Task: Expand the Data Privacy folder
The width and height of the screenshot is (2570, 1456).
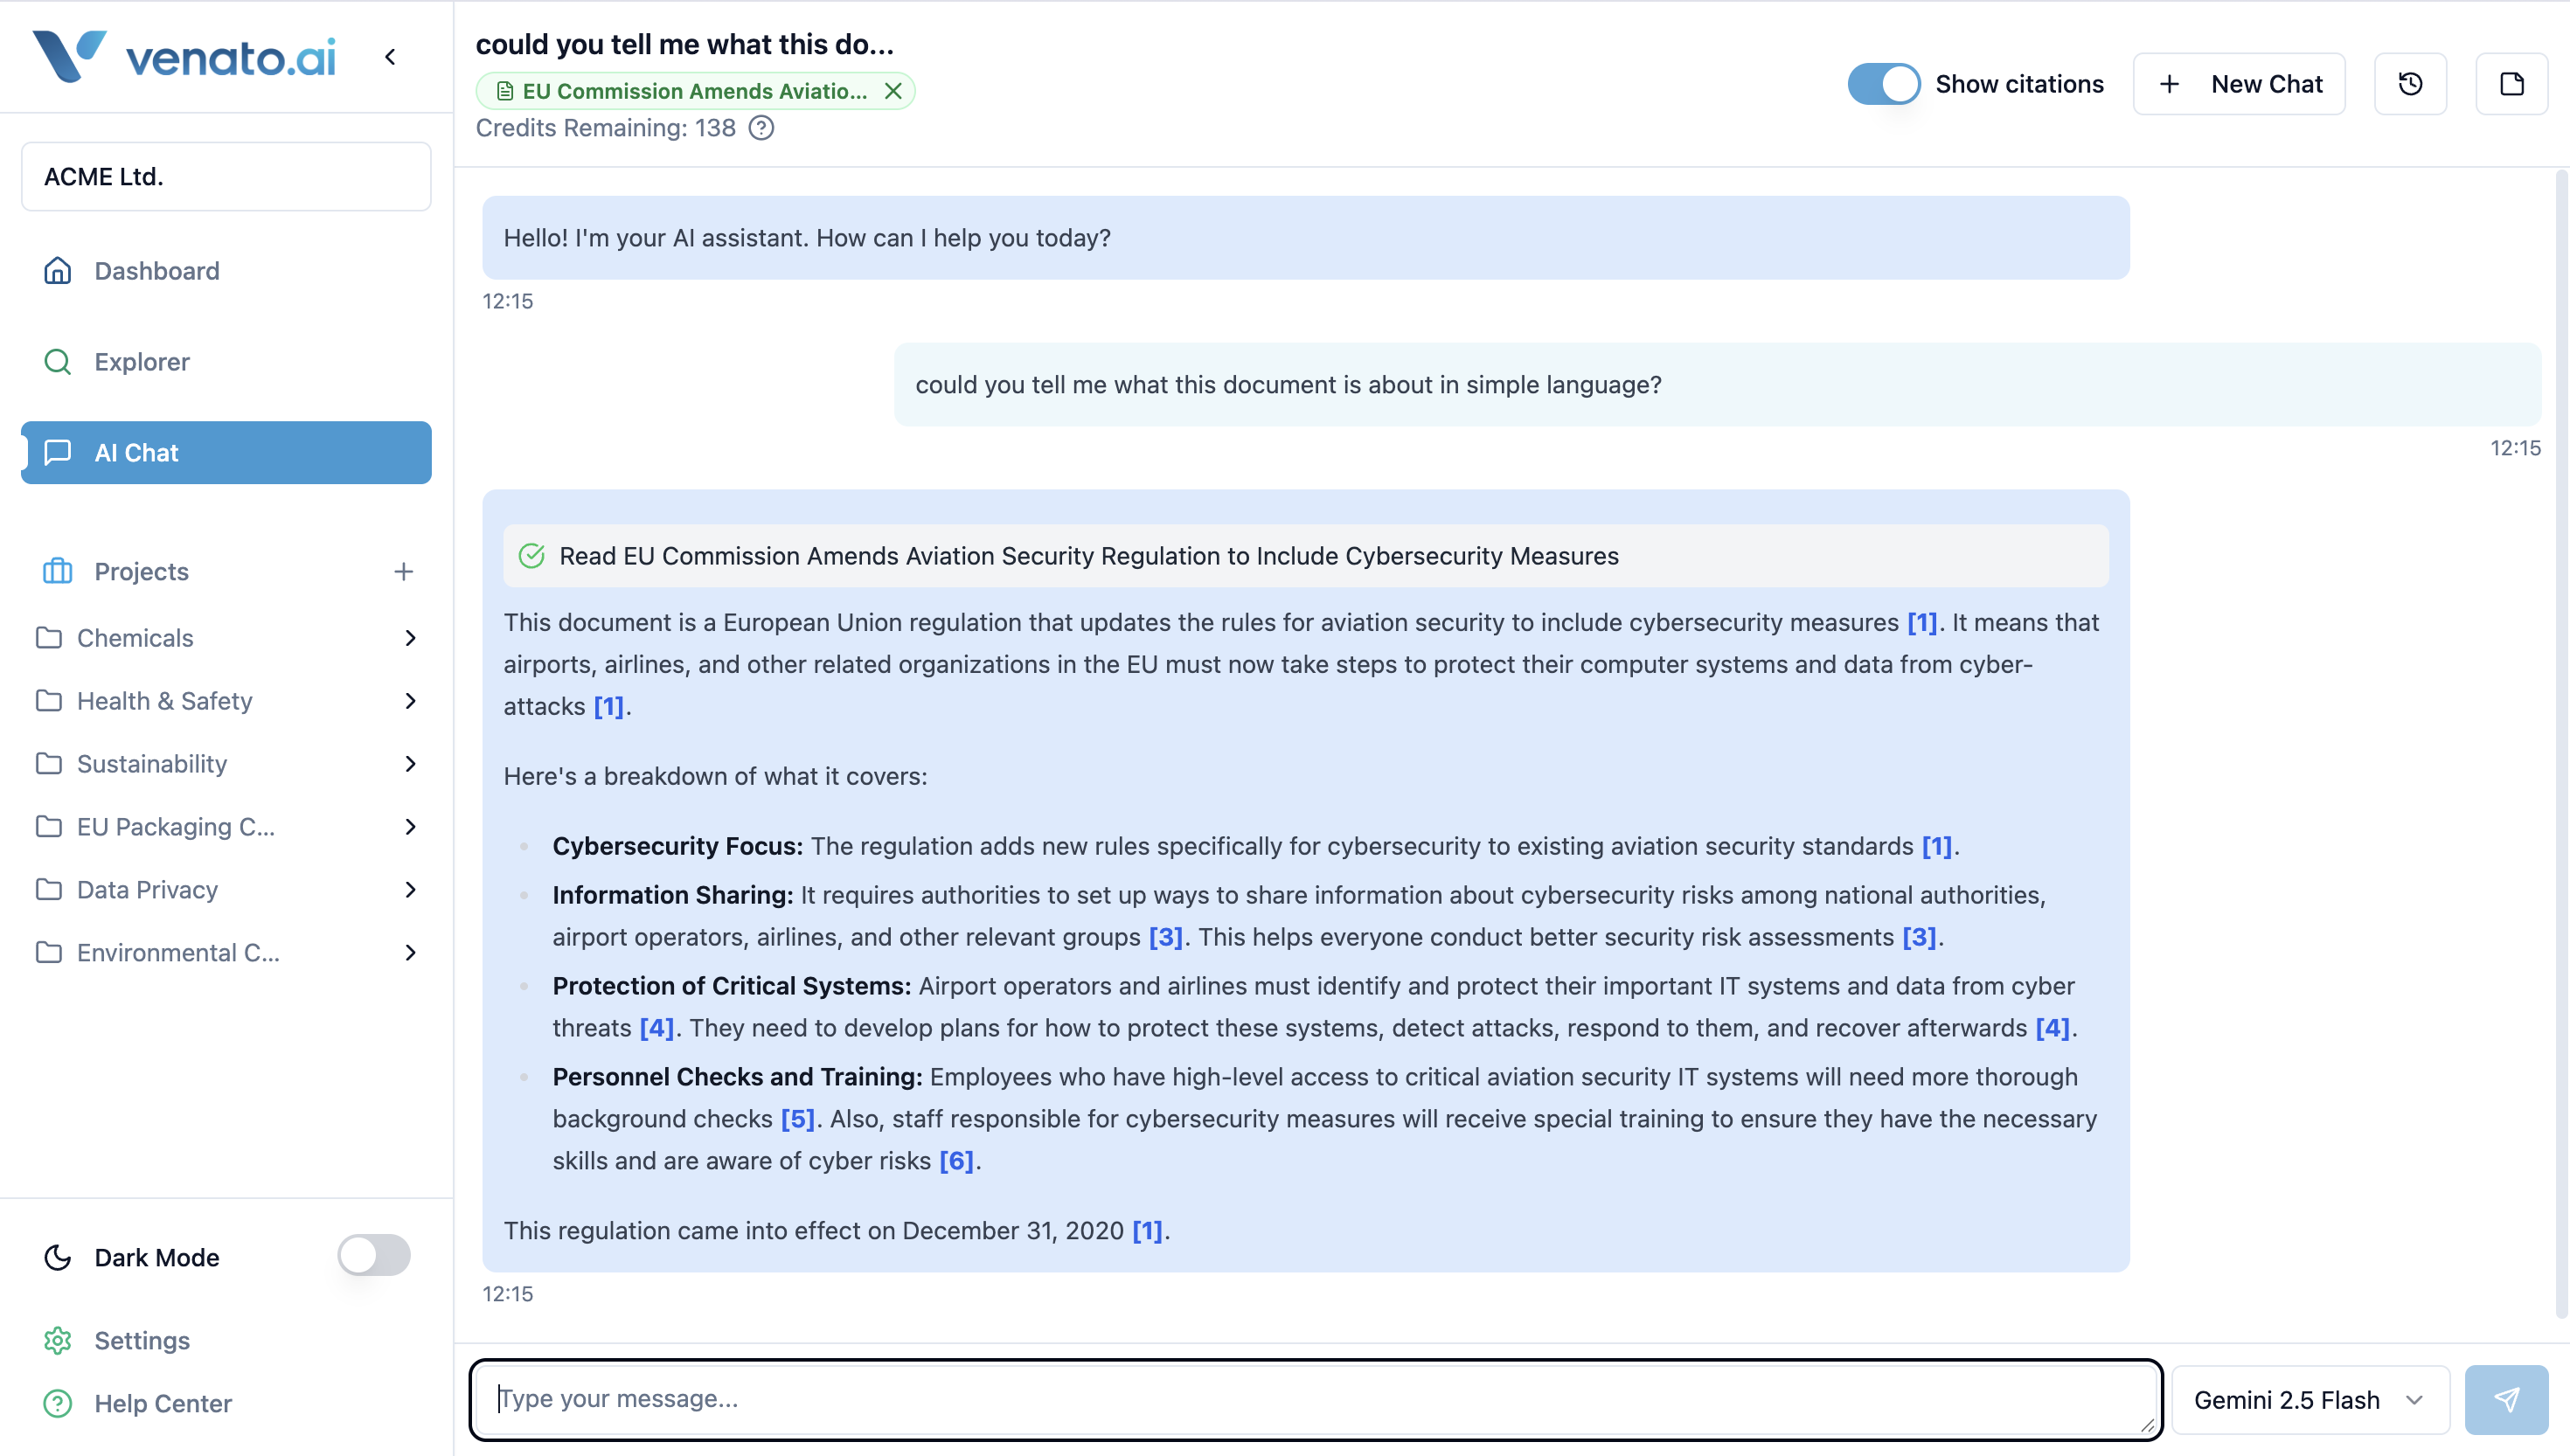Action: tap(410, 890)
